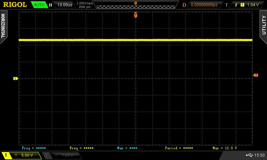The width and height of the screenshot is (267, 160).
Task: Click the Max = 12.0 V measurement
Action: click(x=225, y=148)
